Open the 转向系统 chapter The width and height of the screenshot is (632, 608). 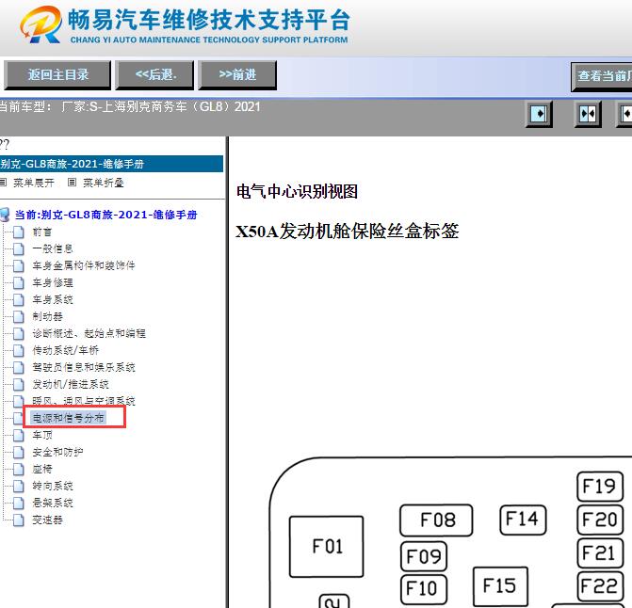coord(53,486)
